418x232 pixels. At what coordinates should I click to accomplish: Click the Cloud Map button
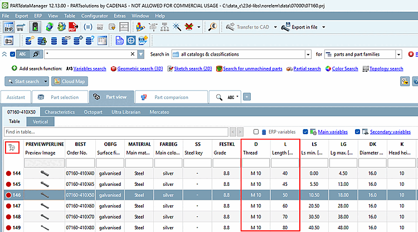(70, 81)
